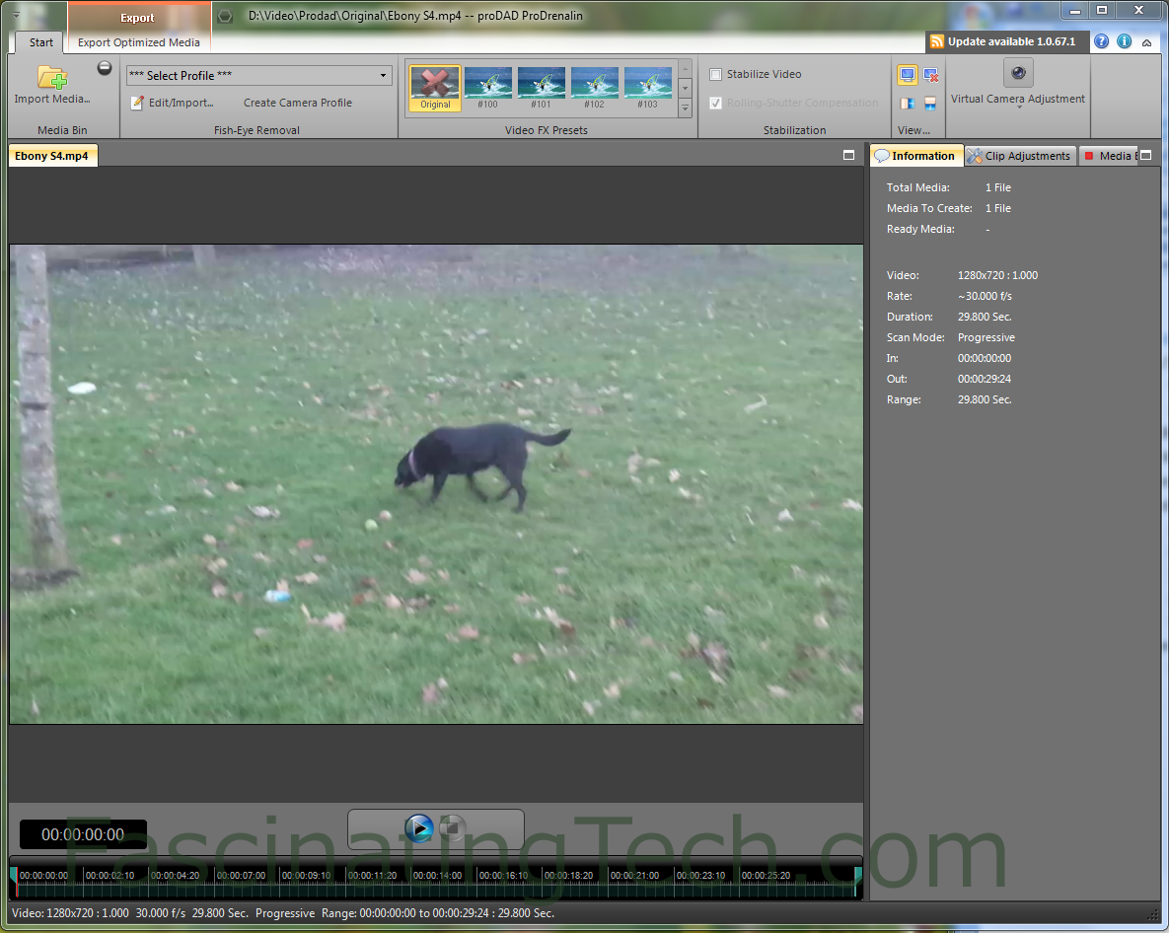Open the Select Profile dropdown
The width and height of the screenshot is (1169, 933).
(x=259, y=75)
